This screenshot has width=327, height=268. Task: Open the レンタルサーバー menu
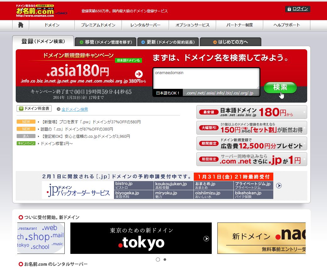tap(145, 25)
